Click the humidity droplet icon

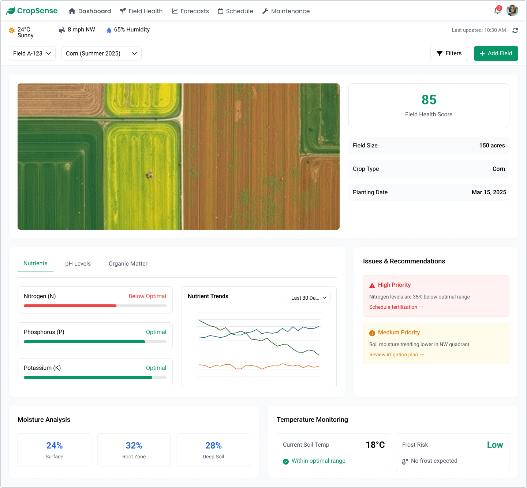click(x=109, y=30)
